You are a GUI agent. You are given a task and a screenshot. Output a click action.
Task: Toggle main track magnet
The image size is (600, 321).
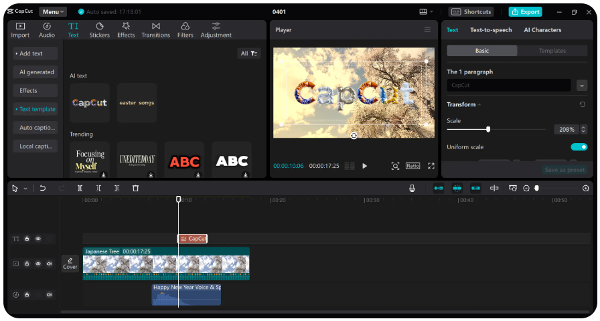pos(439,188)
